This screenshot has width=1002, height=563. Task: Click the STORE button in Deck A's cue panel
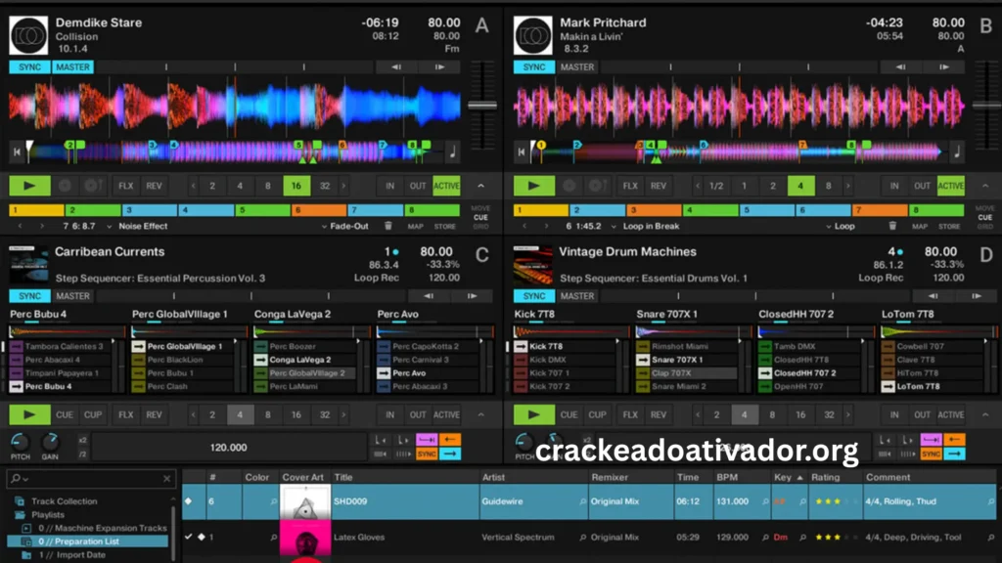click(448, 225)
